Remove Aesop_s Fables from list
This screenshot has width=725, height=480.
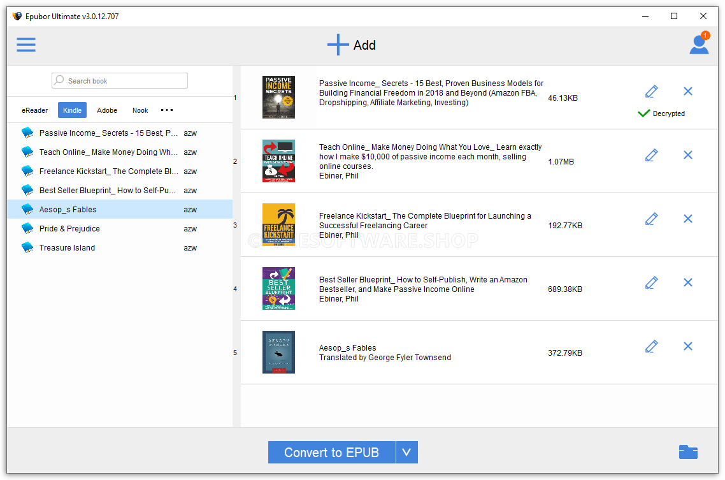[x=688, y=346]
